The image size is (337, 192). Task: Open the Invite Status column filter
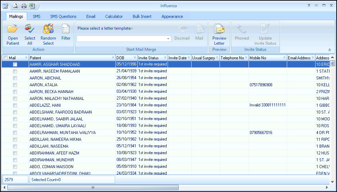coord(165,58)
